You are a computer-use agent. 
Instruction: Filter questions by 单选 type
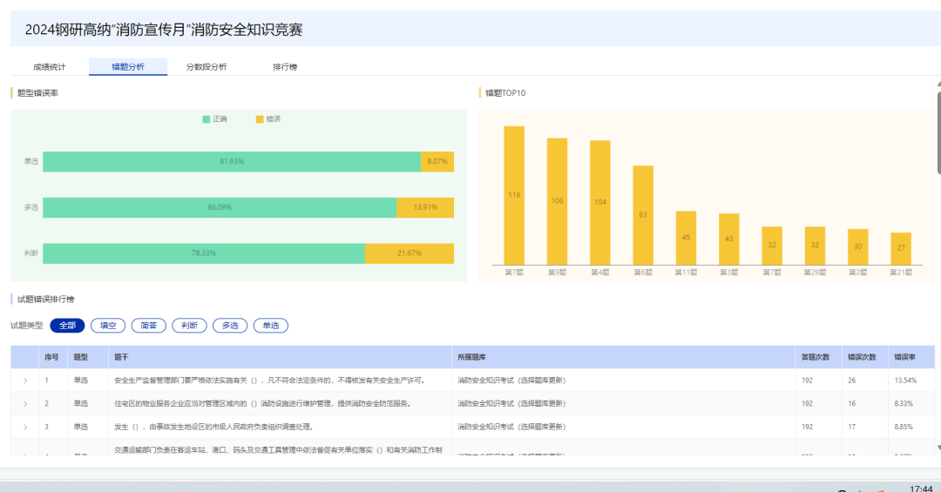pos(271,326)
